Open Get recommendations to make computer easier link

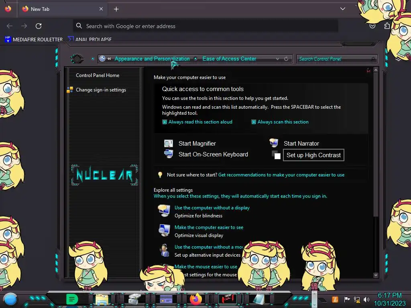pyautogui.click(x=281, y=175)
